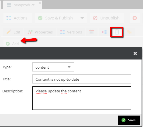Switch to the Edit tab
Screen dimensions: 143x127
13,32
